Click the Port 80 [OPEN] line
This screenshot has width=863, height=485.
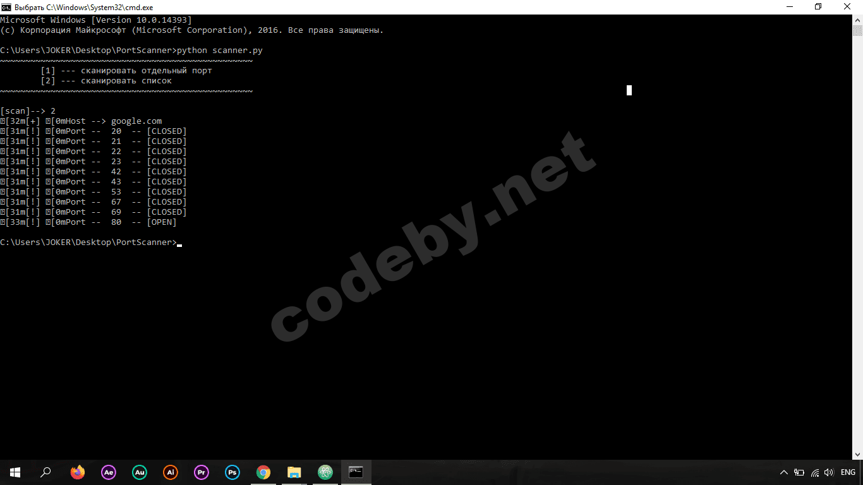click(88, 222)
